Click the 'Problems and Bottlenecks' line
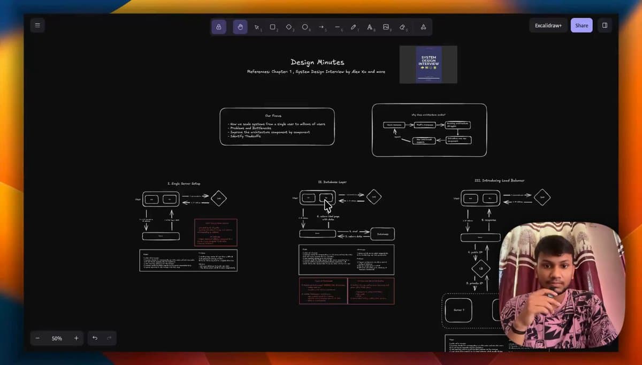This screenshot has width=642, height=365. [x=251, y=128]
